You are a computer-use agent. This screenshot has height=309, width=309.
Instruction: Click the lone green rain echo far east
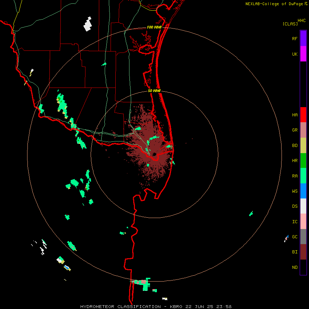click(251, 214)
